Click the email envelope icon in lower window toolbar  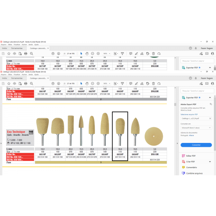(x=207, y=84)
